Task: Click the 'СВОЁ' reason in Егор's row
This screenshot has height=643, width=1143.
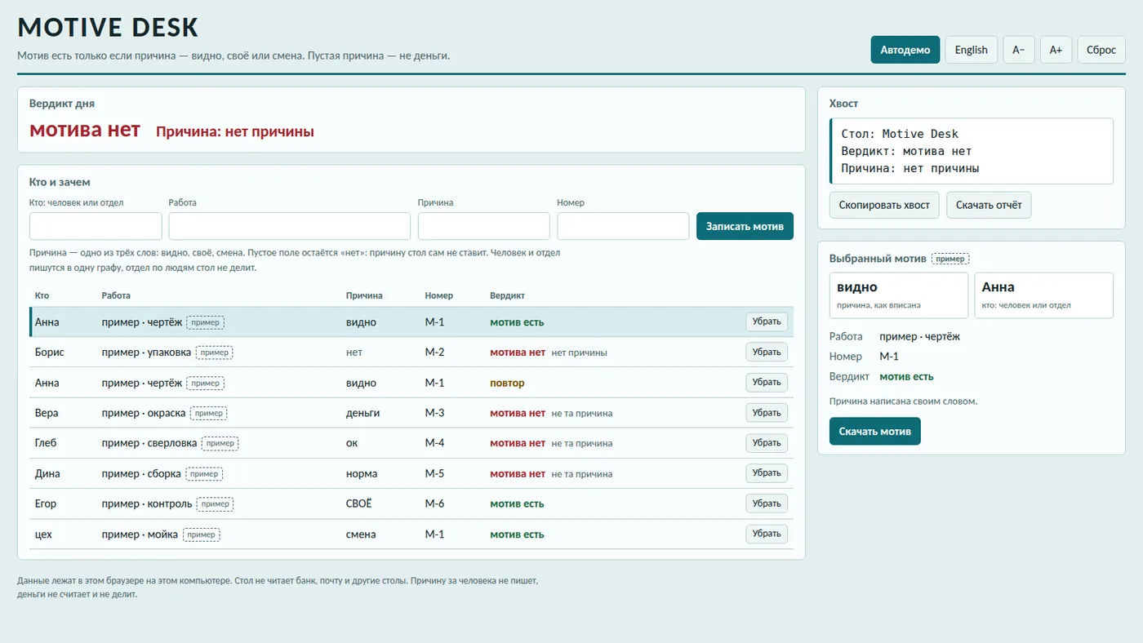Action: coord(359,503)
